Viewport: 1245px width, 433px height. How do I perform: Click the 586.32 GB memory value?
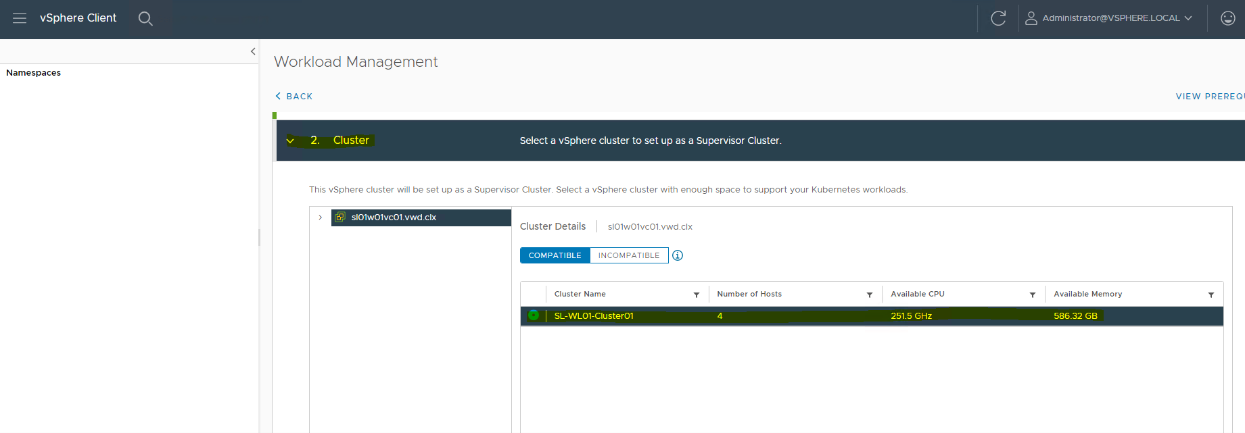(1075, 316)
